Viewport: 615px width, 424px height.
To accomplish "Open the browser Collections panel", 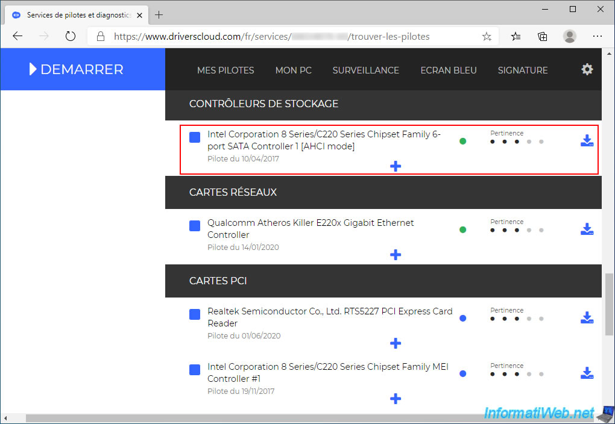I will [x=543, y=37].
